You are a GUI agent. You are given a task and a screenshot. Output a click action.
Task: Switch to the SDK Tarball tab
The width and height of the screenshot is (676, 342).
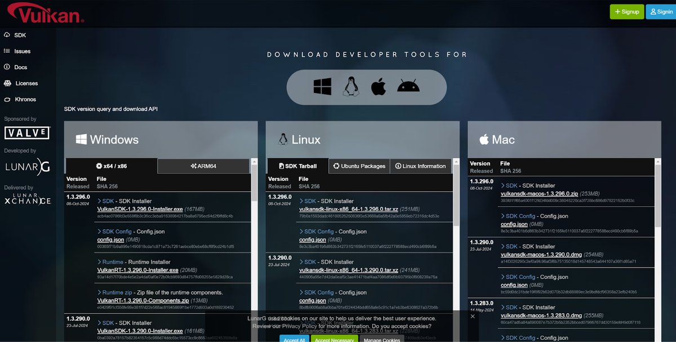click(x=298, y=166)
